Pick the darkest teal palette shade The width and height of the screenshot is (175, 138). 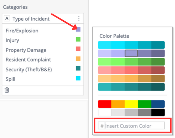(x=158, y=87)
